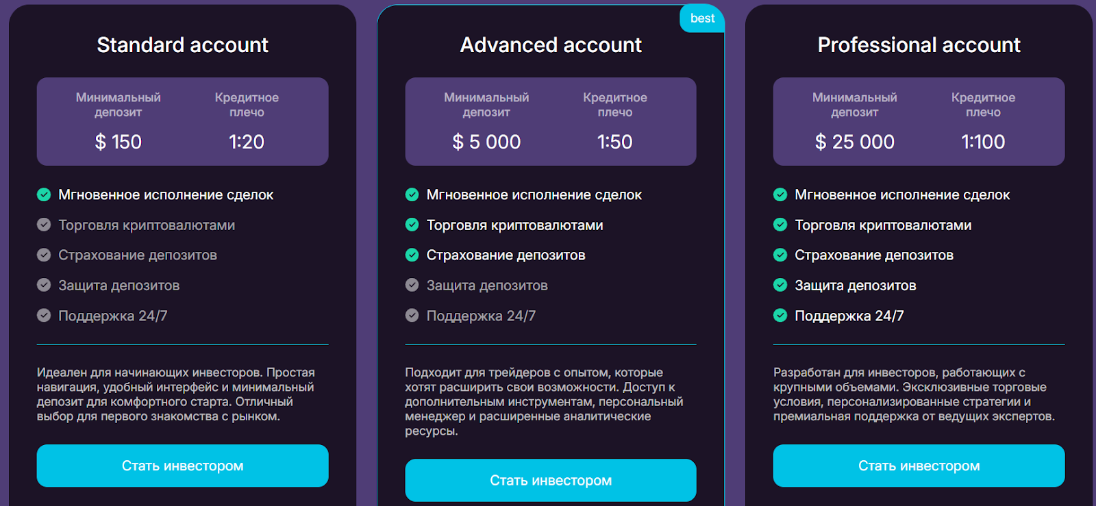1096x506 pixels.
Task: Click the gray checkmark for Standard deposit protection
Action: 44,286
